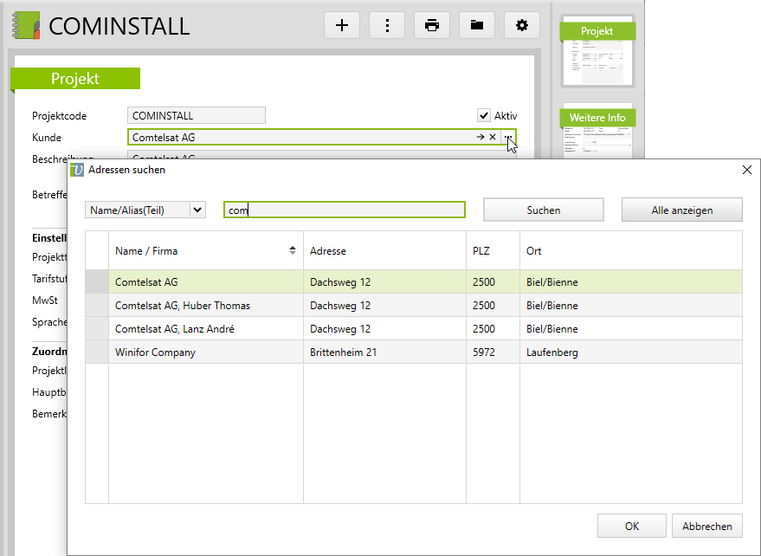761x556 pixels.
Task: Expand the Name/Alias(Teil) search dropdown
Action: [x=197, y=210]
